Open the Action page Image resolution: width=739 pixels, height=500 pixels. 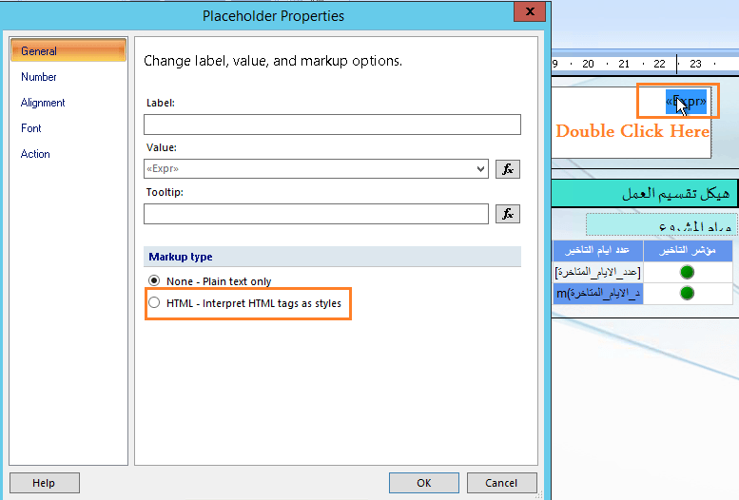click(35, 154)
